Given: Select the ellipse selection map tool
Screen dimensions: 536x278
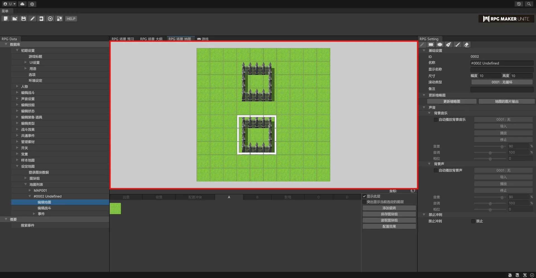Looking at the screenshot, I should tap(440, 45).
